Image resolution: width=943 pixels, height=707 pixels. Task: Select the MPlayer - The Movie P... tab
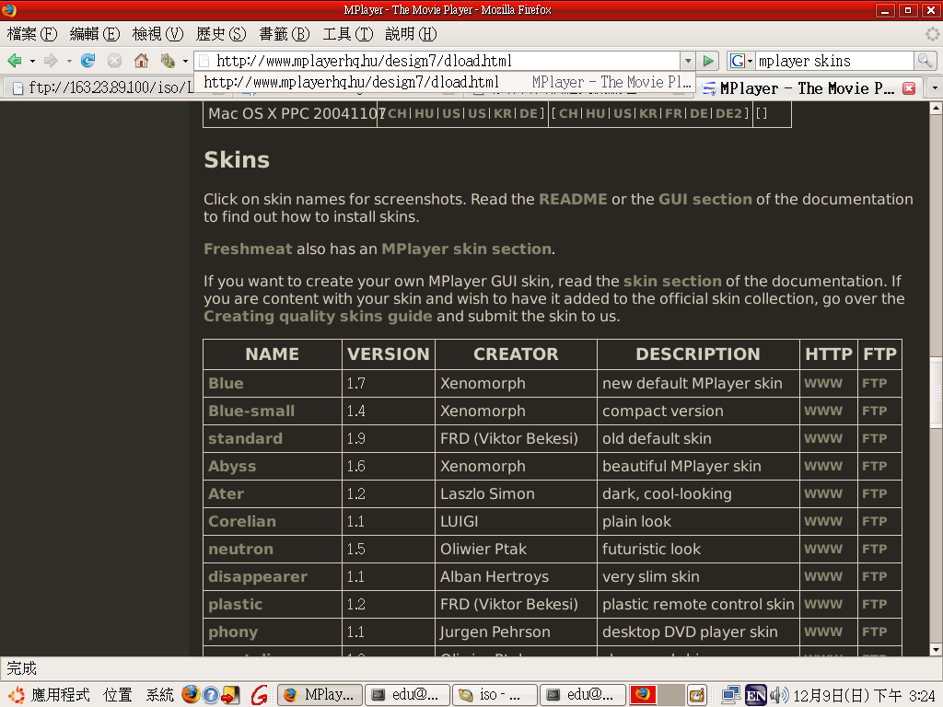(806, 88)
